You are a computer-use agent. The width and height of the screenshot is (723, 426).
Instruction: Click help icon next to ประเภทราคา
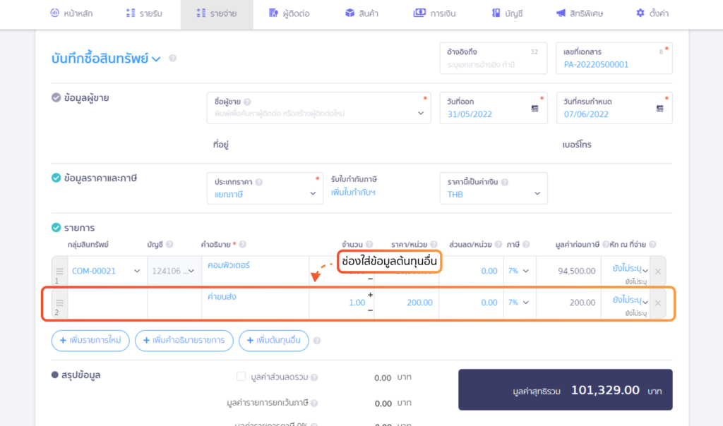(259, 183)
